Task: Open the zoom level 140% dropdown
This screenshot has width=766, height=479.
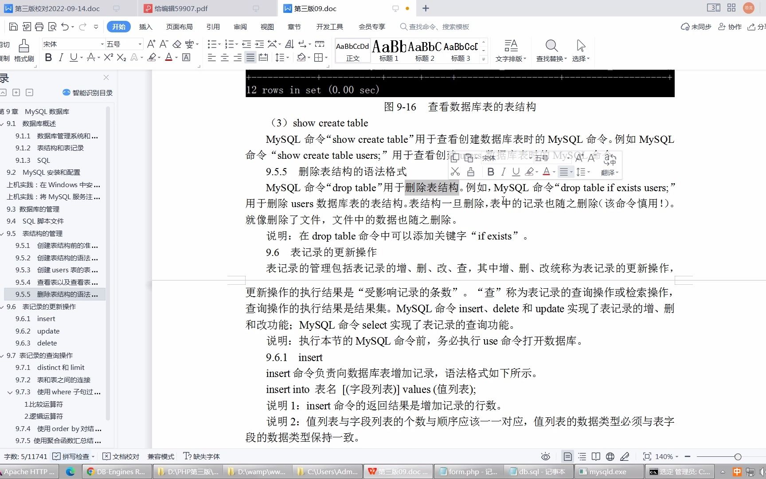Action: [667, 456]
